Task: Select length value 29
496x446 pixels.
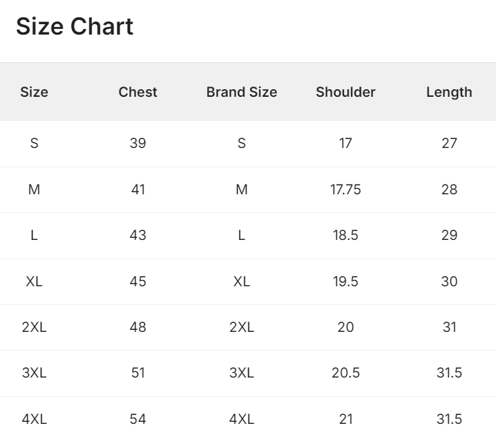Action: (x=449, y=235)
